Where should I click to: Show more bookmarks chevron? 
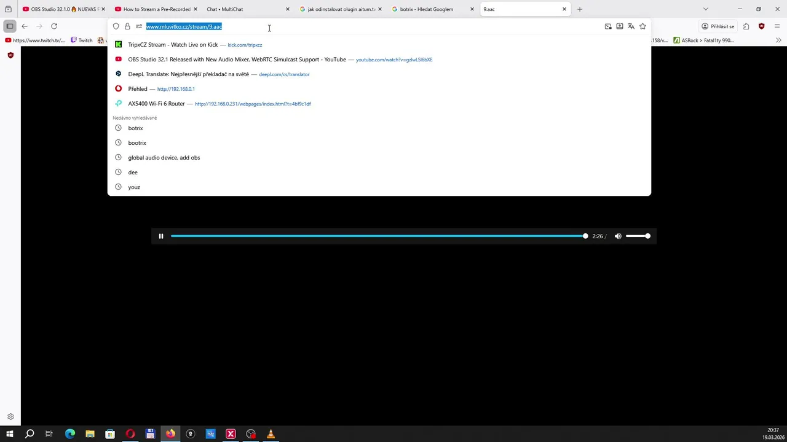coord(778,41)
